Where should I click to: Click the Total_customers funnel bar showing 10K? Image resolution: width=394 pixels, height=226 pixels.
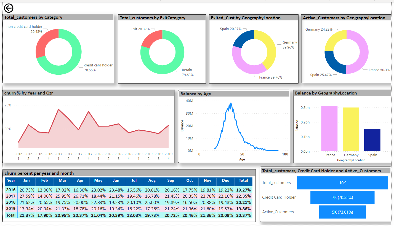342,183
